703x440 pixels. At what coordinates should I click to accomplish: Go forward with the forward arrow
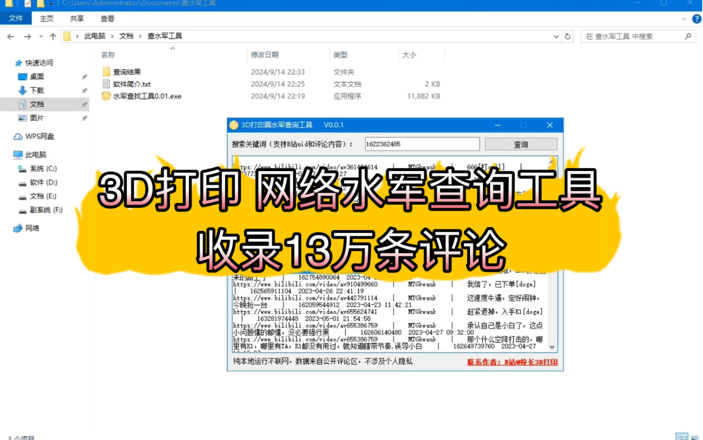tap(27, 36)
